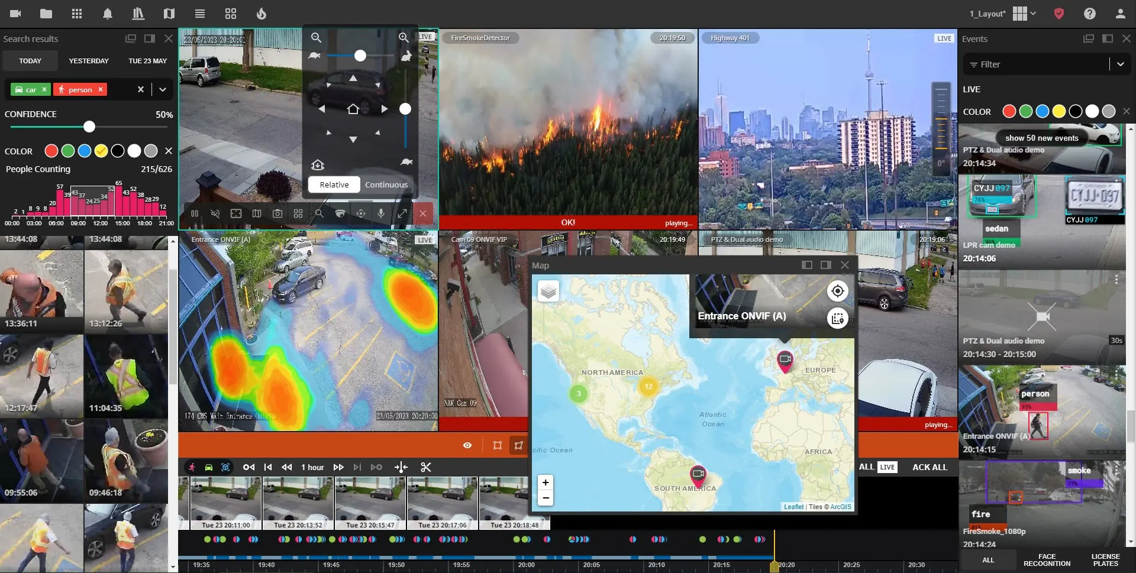
Task: Open the map layers icon
Action: pos(548,291)
